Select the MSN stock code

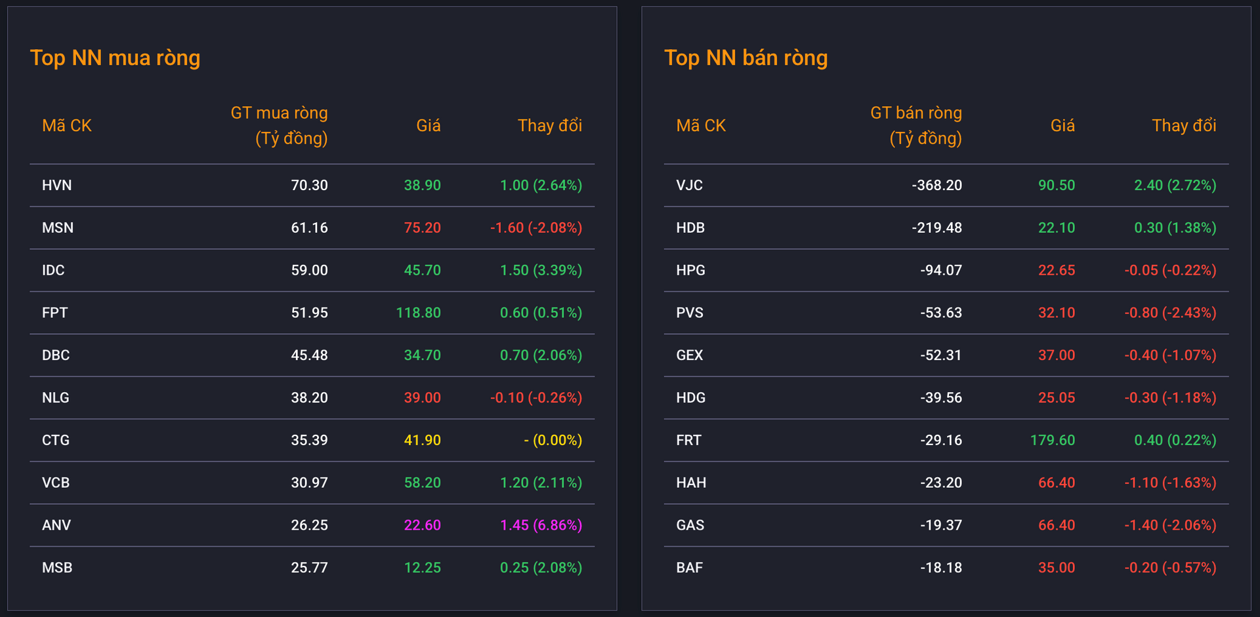click(x=58, y=228)
